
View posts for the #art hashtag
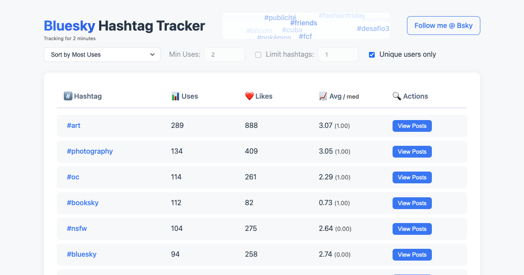point(412,126)
